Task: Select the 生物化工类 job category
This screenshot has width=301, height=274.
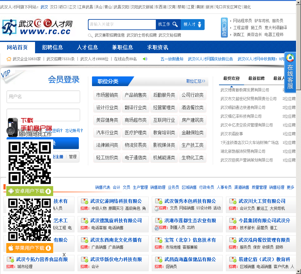Action: [x=192, y=158]
